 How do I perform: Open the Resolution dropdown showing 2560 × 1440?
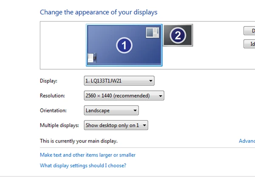click(124, 96)
